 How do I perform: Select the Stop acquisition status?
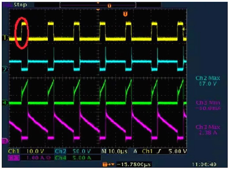(x=20, y=5)
